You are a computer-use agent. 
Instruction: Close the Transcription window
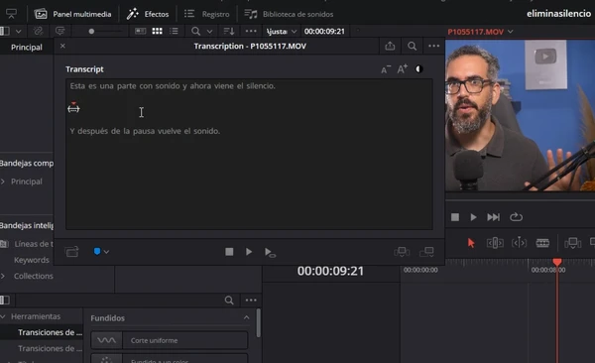[62, 46]
